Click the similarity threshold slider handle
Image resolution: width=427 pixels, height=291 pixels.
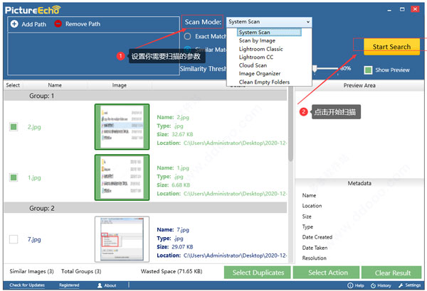[315, 69]
